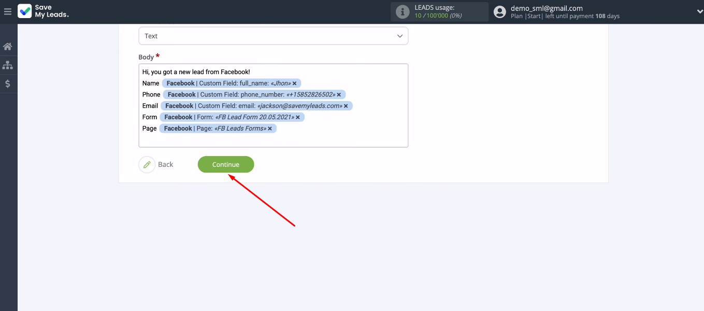Remove the Page FB Leads Forms tag
This screenshot has height=311, width=704.
pos(270,129)
